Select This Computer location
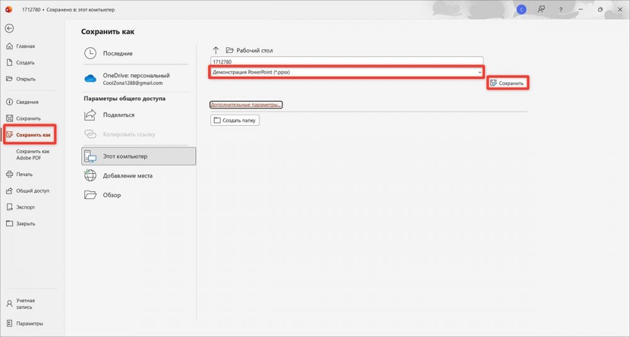 pyautogui.click(x=139, y=156)
